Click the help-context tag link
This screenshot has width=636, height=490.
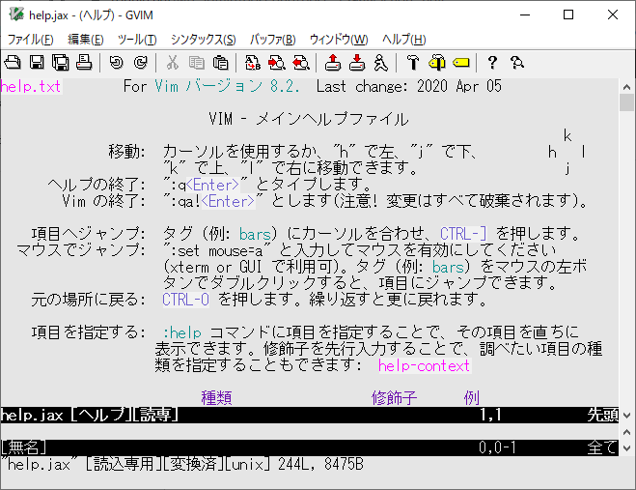coord(425,365)
